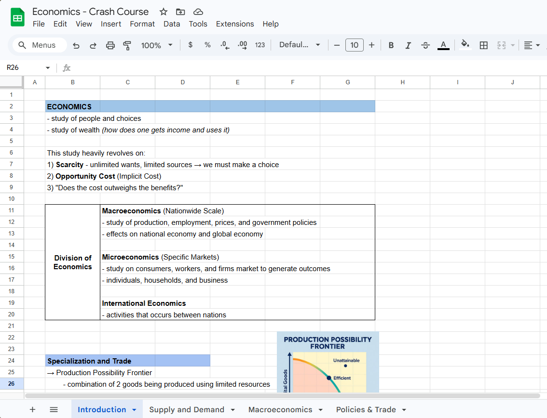The height and width of the screenshot is (418, 547).
Task: Open the Help menu
Action: click(270, 24)
